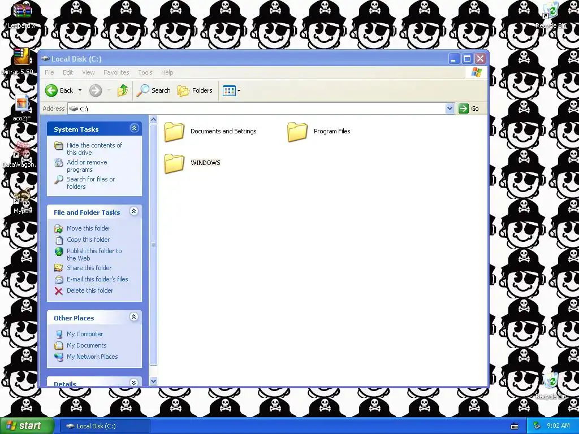Click Share this folder link
The height and width of the screenshot is (434, 579).
click(89, 268)
